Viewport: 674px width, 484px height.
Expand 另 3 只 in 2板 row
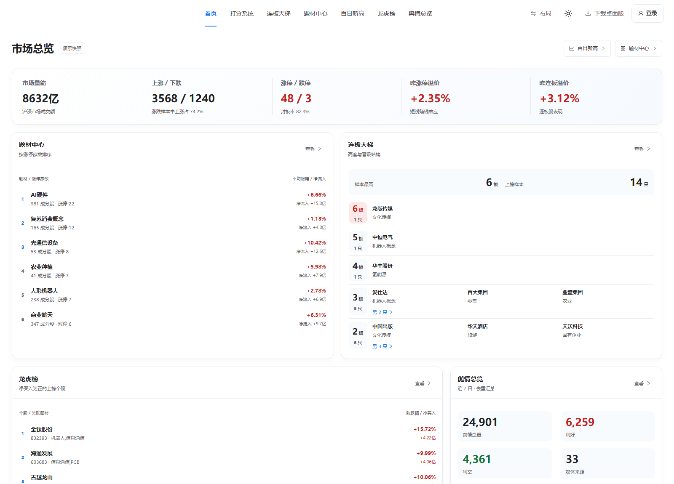382,346
